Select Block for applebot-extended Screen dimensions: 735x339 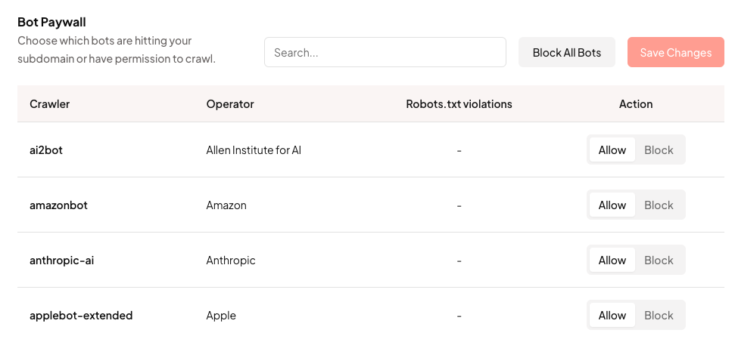(659, 315)
